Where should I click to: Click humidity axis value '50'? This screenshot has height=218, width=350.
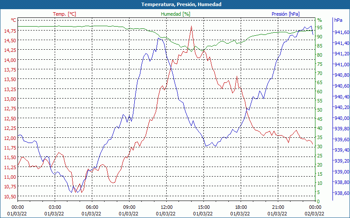tap(320, 110)
